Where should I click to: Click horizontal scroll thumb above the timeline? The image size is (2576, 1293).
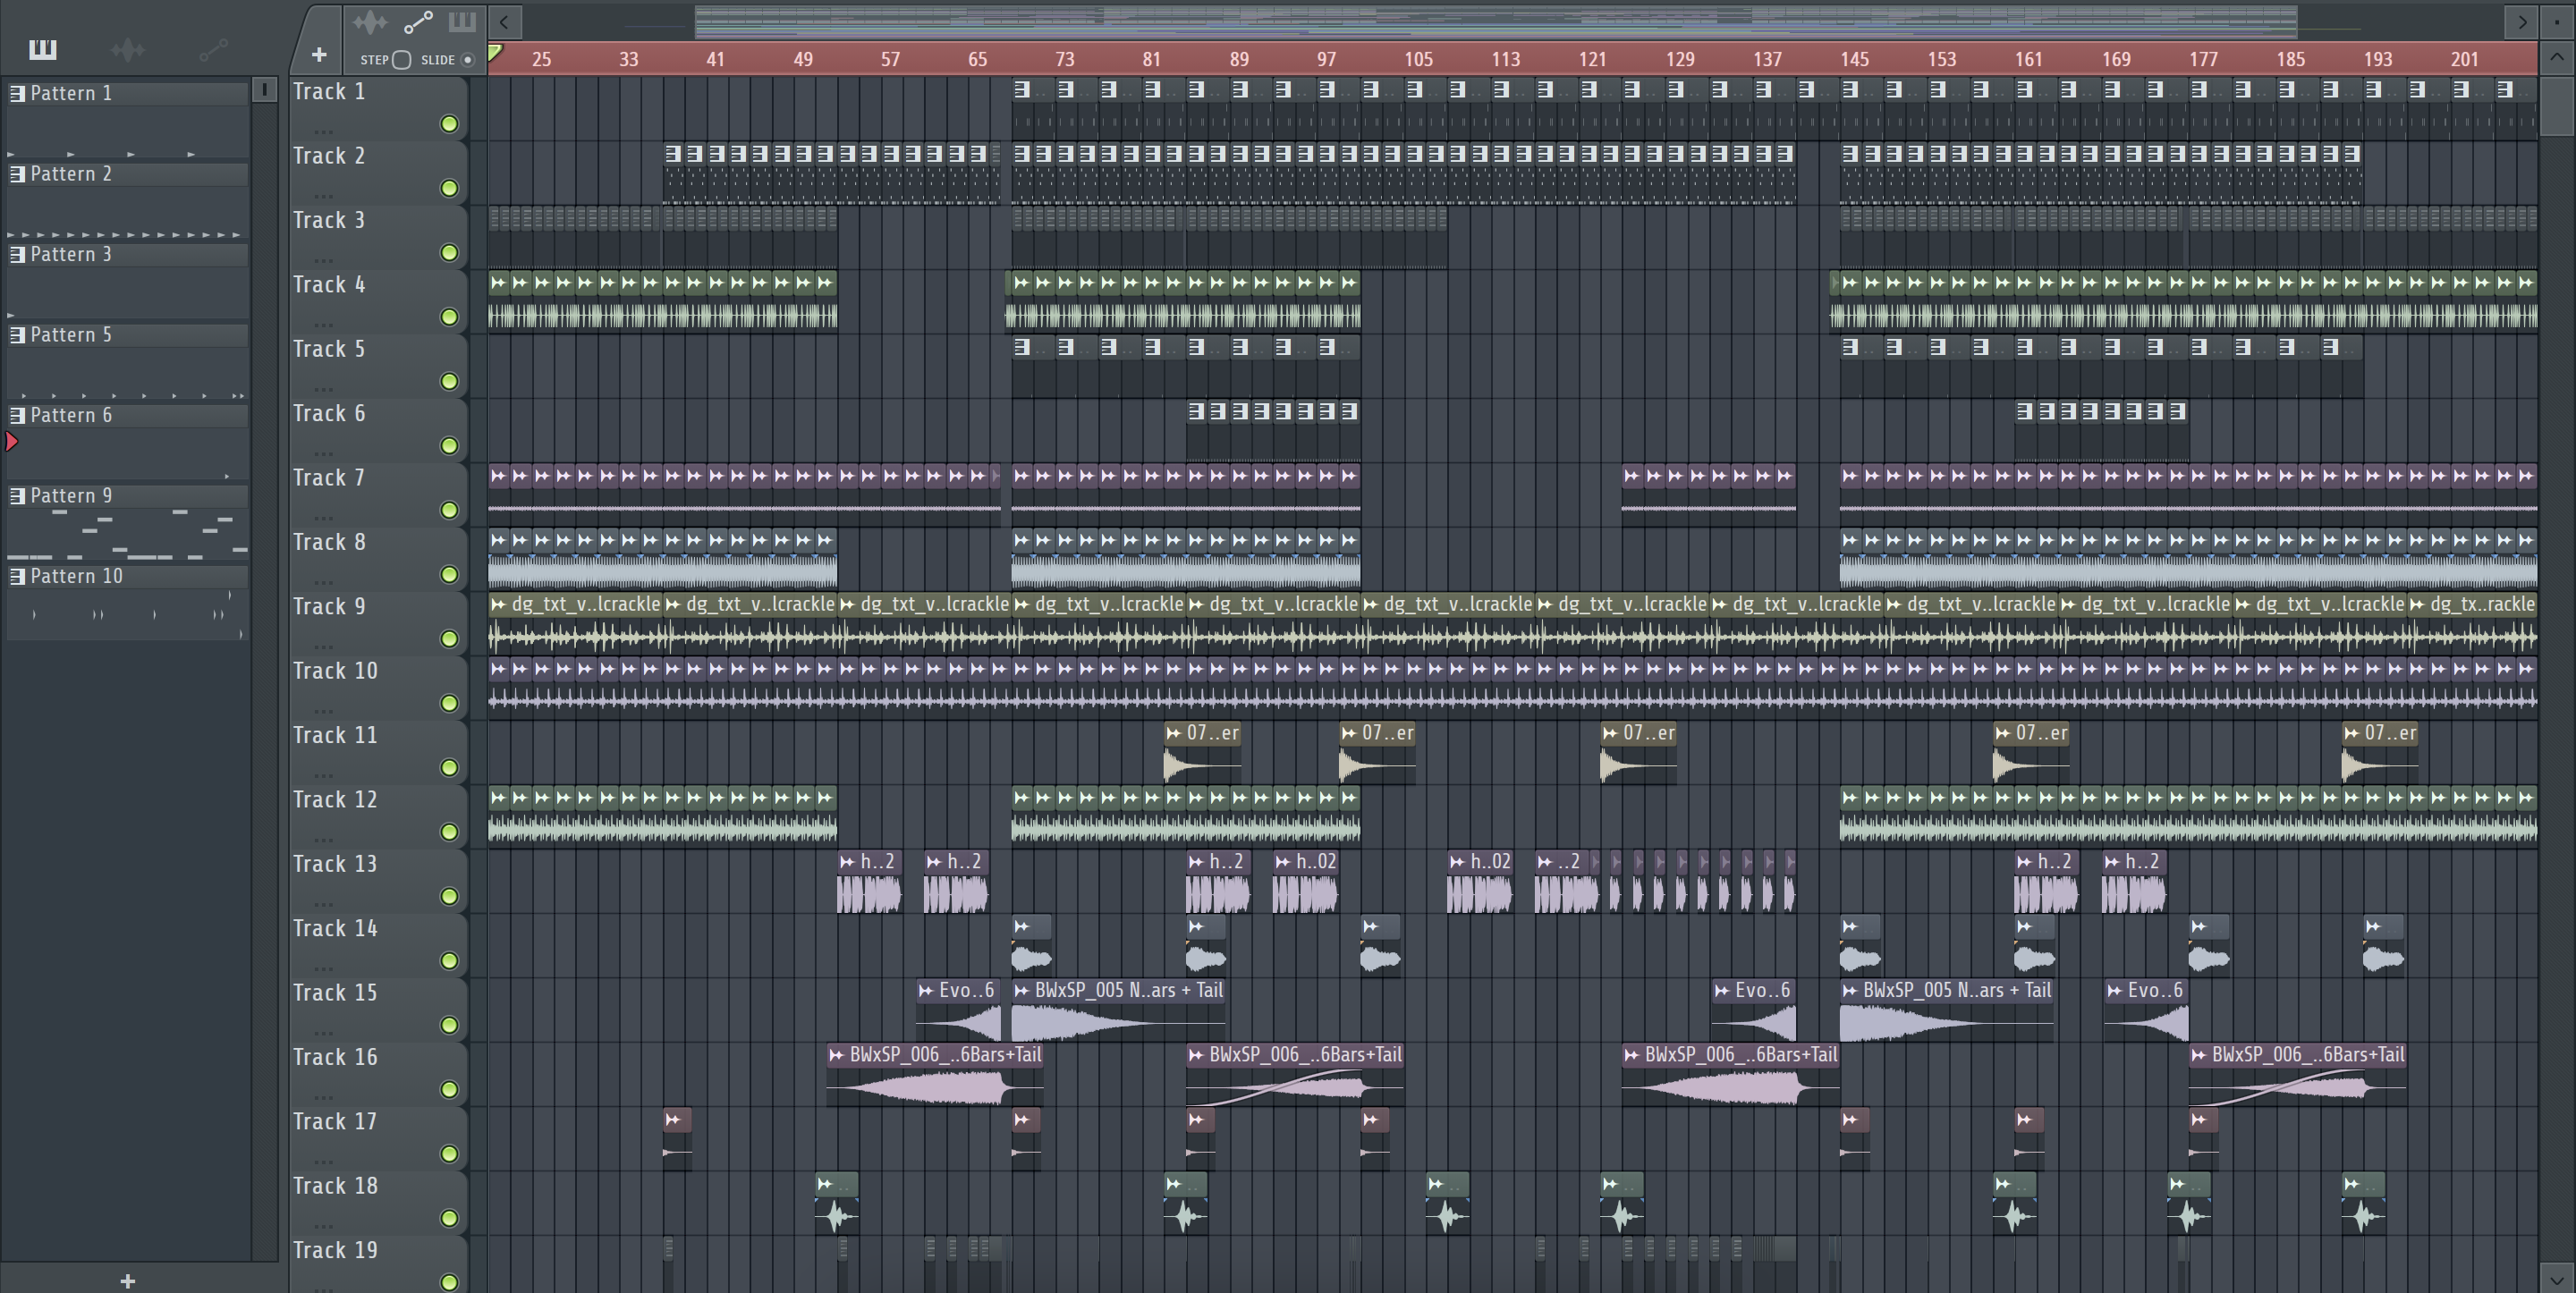[1496, 21]
